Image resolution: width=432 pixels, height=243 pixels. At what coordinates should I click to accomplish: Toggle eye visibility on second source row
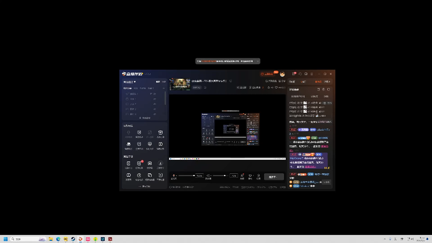[154, 99]
